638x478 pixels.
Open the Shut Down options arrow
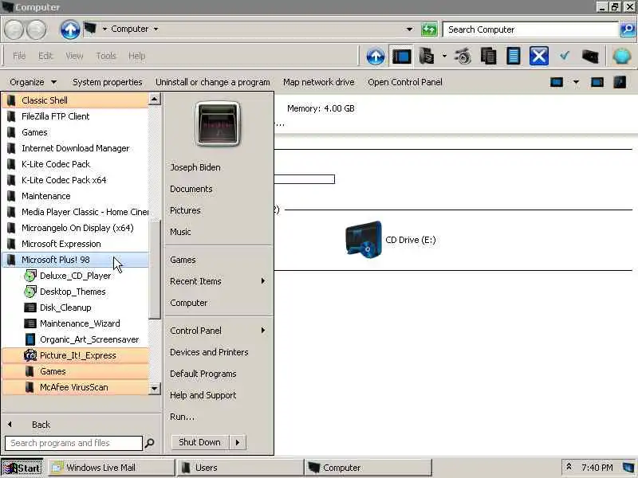[x=238, y=442]
